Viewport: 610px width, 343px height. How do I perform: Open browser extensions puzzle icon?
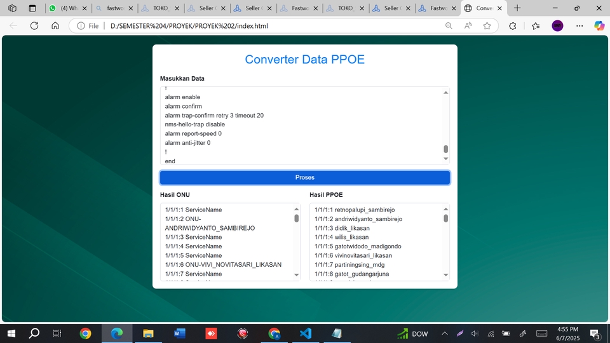click(513, 25)
